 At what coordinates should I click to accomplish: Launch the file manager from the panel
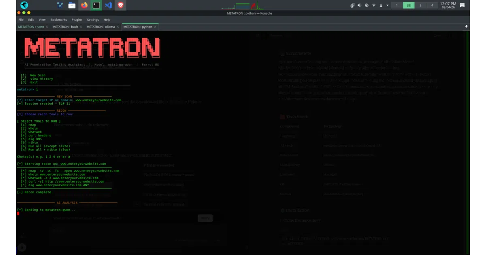tap(72, 5)
